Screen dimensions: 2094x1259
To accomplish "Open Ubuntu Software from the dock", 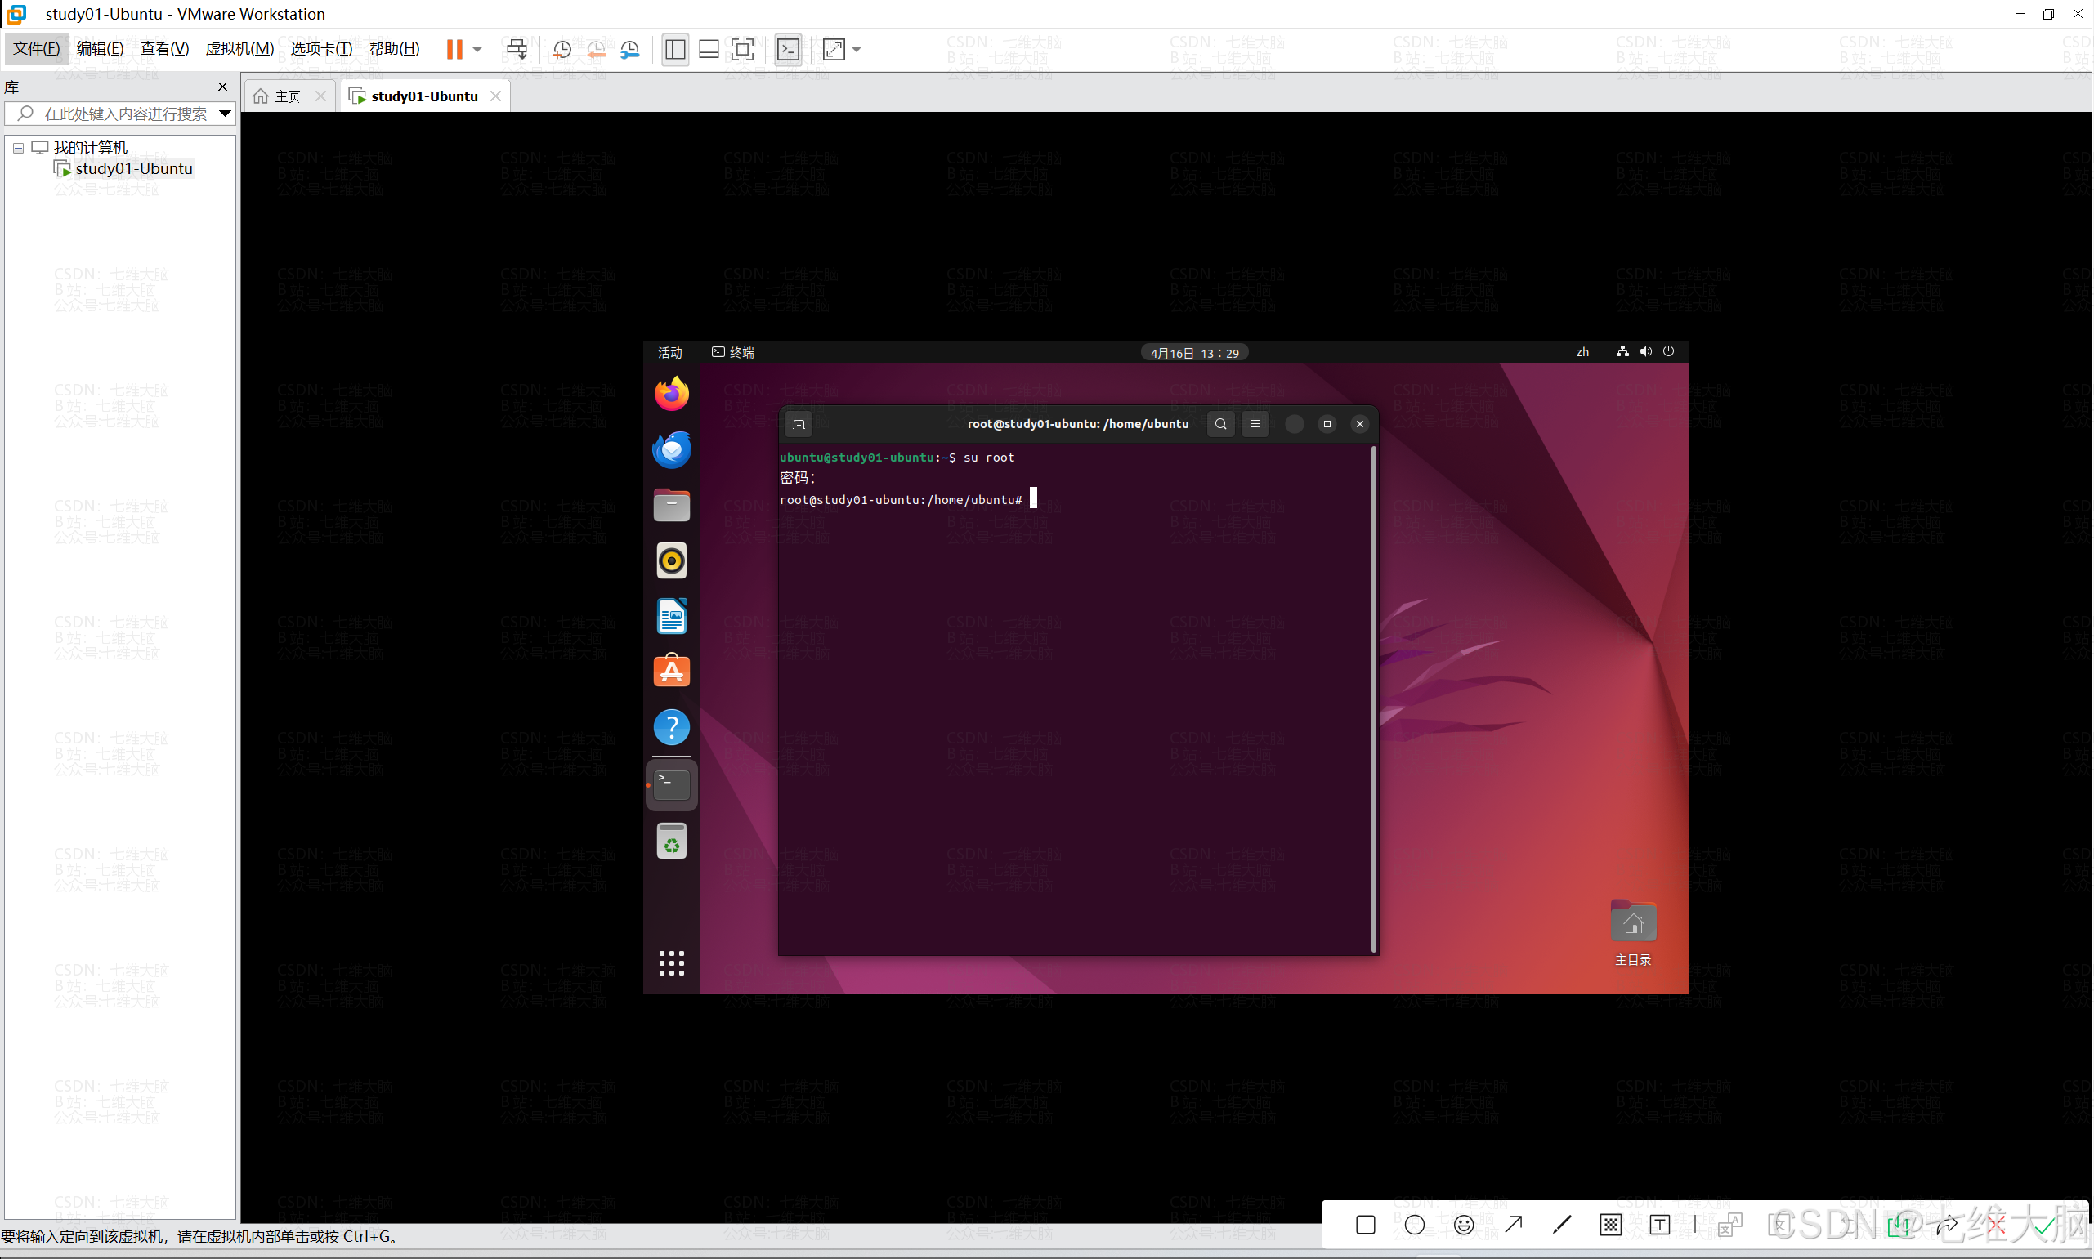I will pos(671,671).
